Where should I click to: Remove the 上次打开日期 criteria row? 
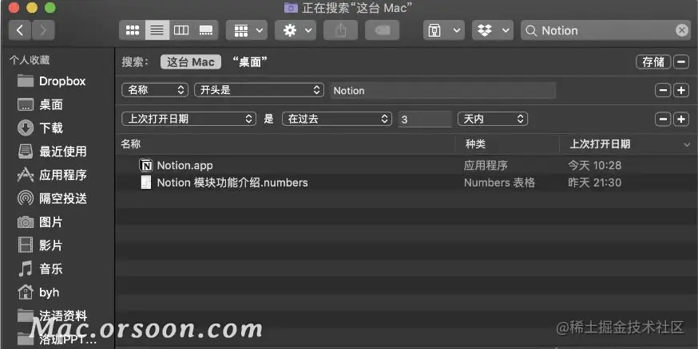(663, 119)
